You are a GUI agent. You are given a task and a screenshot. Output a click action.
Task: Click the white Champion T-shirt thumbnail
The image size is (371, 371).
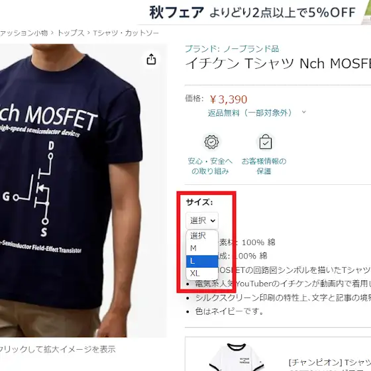click(236, 357)
